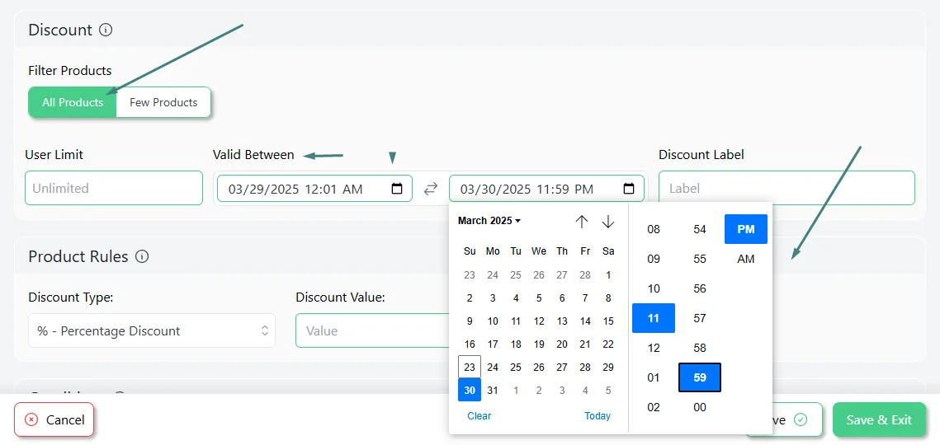Click the info icon next to Product Rules

142,257
